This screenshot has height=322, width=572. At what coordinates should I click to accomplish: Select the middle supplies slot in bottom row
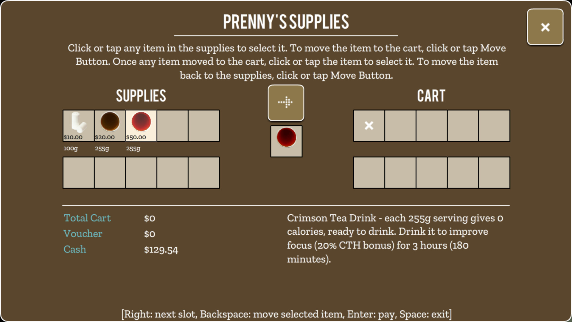tap(141, 173)
